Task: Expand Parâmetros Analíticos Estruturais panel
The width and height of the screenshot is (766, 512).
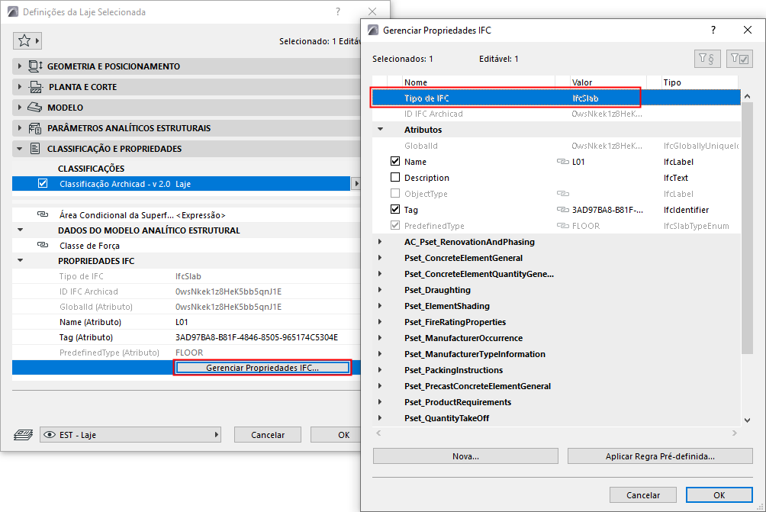Action: click(x=20, y=128)
